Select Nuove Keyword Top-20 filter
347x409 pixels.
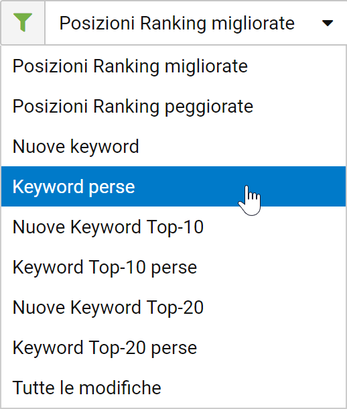coord(173,307)
